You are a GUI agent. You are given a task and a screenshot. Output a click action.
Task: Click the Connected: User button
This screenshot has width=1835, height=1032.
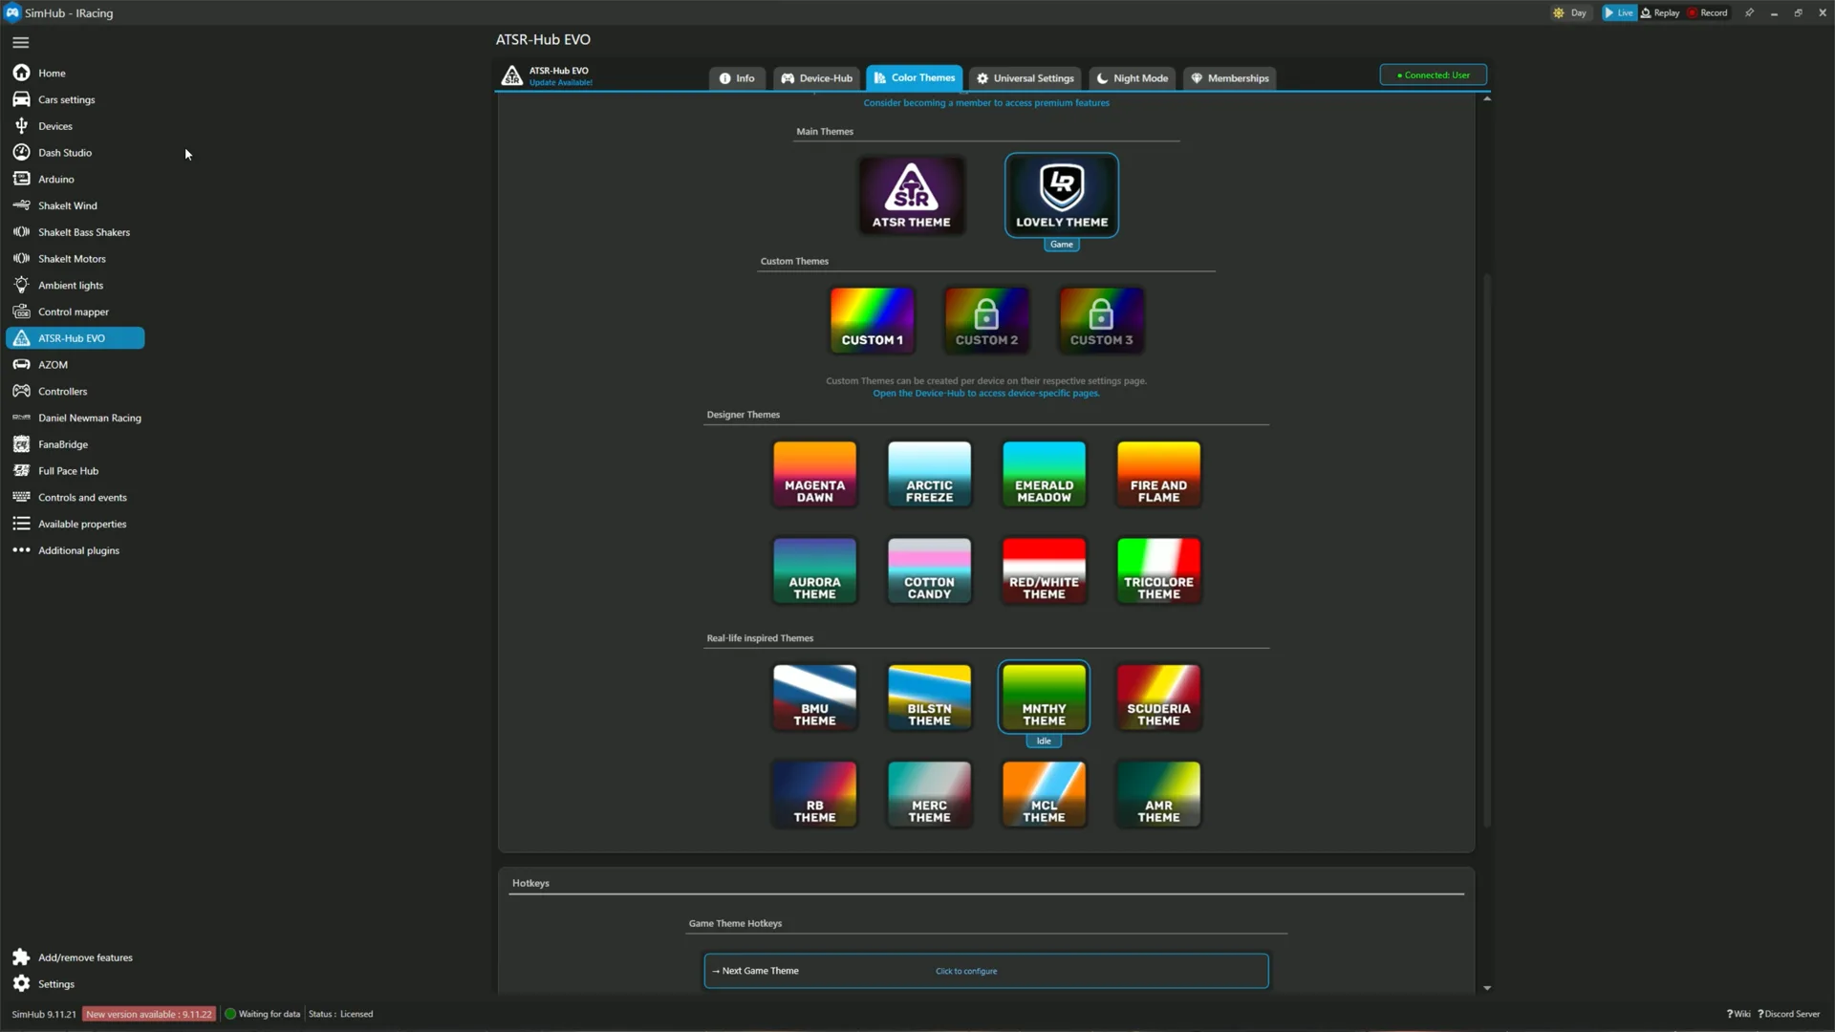(x=1433, y=75)
